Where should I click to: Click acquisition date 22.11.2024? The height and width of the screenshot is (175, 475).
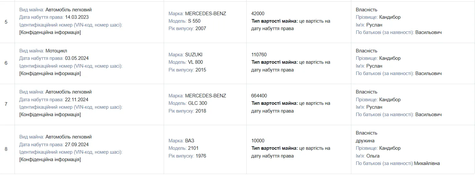(77, 99)
